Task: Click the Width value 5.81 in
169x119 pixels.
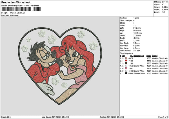Action: (x=165, y=10)
